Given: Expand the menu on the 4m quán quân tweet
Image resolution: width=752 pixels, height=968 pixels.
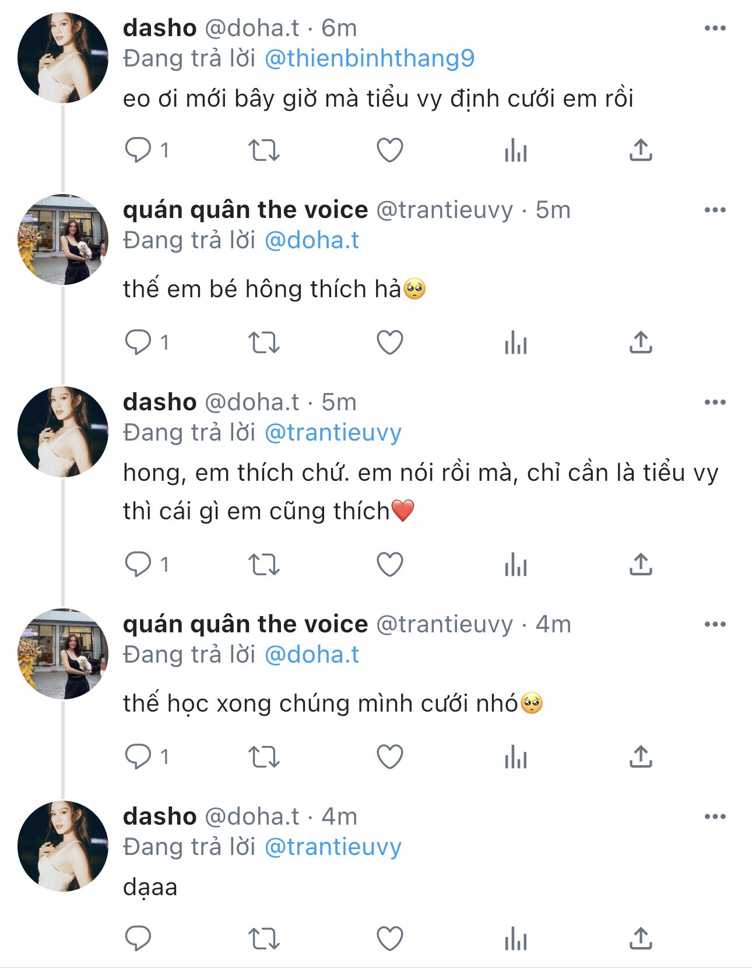Looking at the screenshot, I should click(715, 624).
